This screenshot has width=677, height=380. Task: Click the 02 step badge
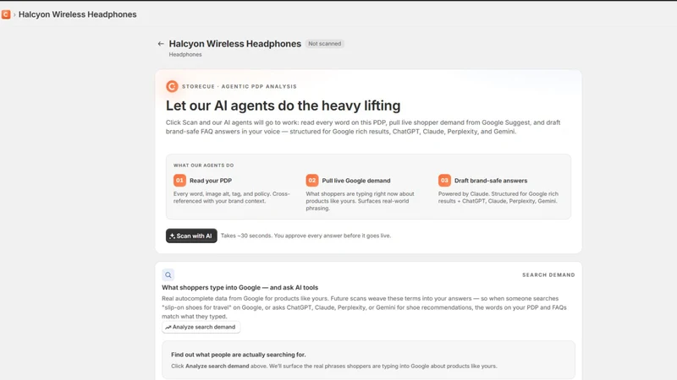pyautogui.click(x=312, y=180)
